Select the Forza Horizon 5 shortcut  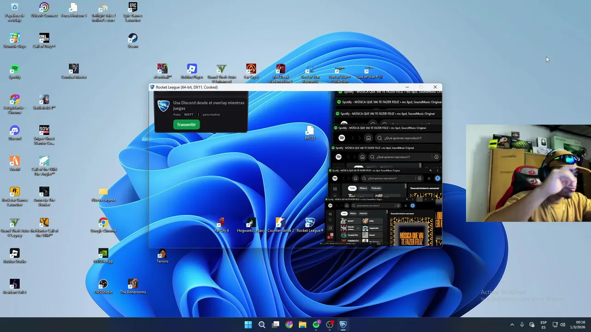pos(73,10)
